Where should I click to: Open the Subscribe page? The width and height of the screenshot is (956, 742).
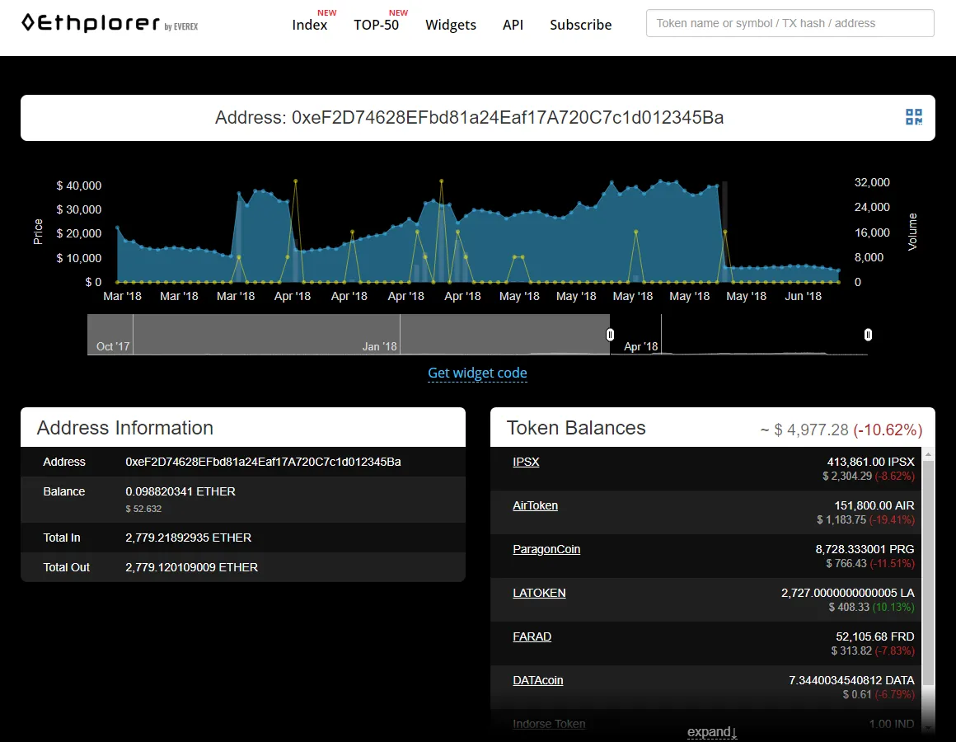coord(580,25)
